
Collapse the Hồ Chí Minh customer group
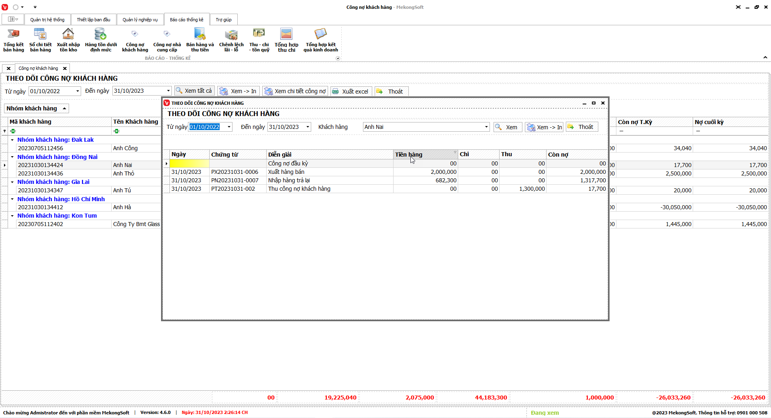pos(12,199)
